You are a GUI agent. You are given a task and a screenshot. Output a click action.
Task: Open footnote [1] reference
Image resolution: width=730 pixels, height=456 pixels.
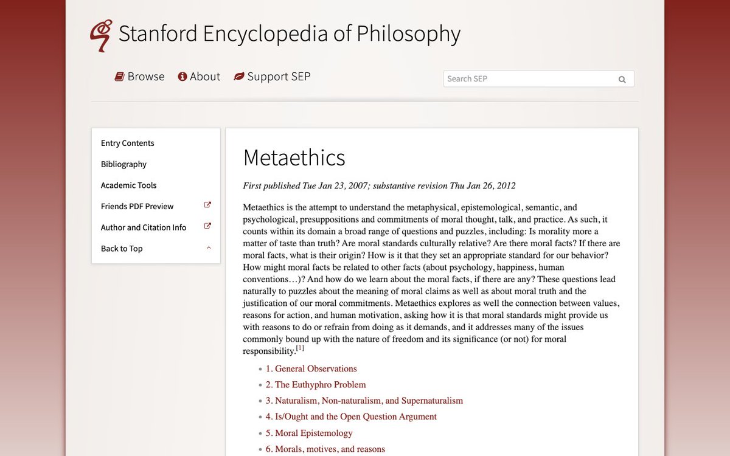pyautogui.click(x=300, y=348)
